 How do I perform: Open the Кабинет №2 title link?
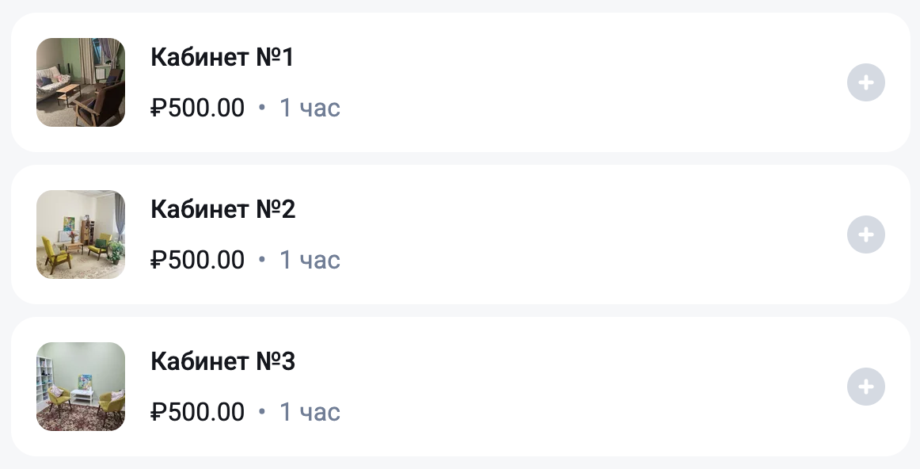click(x=222, y=209)
